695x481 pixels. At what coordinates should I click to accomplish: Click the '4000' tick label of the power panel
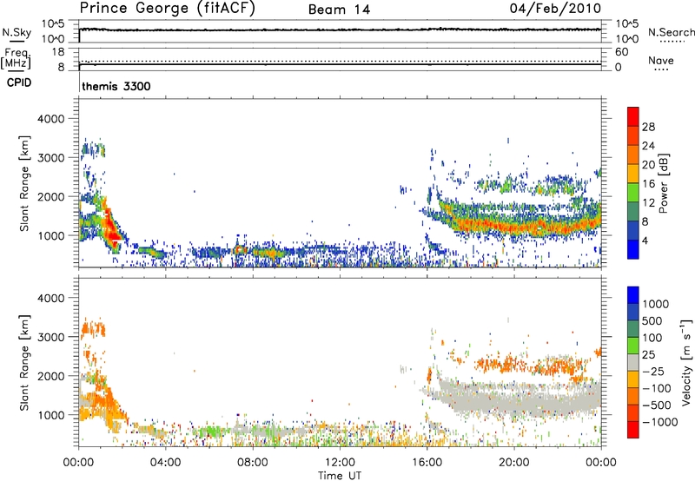tap(51, 119)
